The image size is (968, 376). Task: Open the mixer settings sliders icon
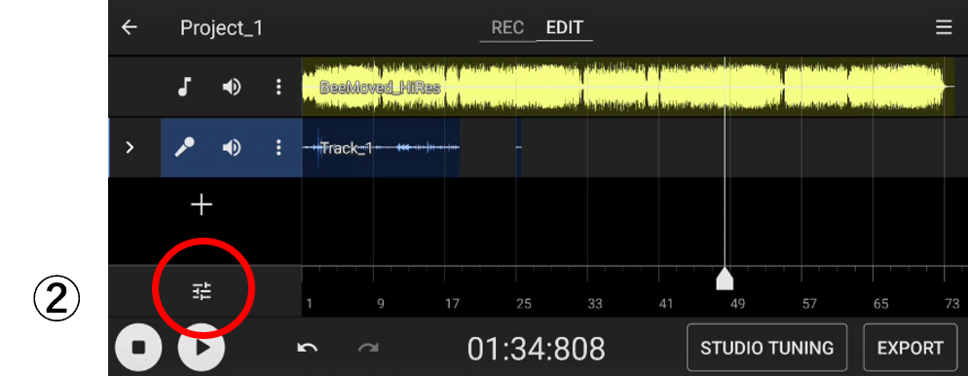pos(202,290)
